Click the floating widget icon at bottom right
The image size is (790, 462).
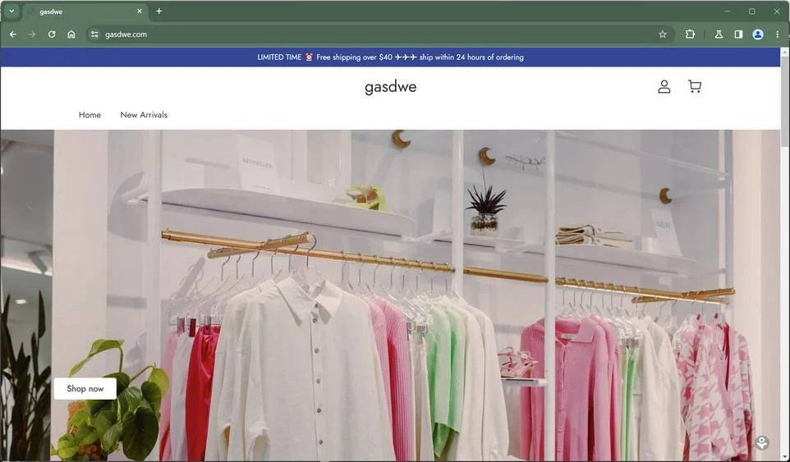coord(762,442)
